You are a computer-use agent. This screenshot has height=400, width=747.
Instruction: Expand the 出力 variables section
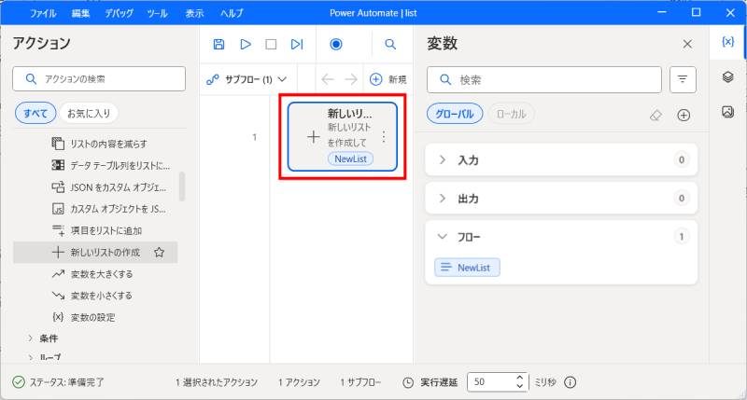[442, 199]
